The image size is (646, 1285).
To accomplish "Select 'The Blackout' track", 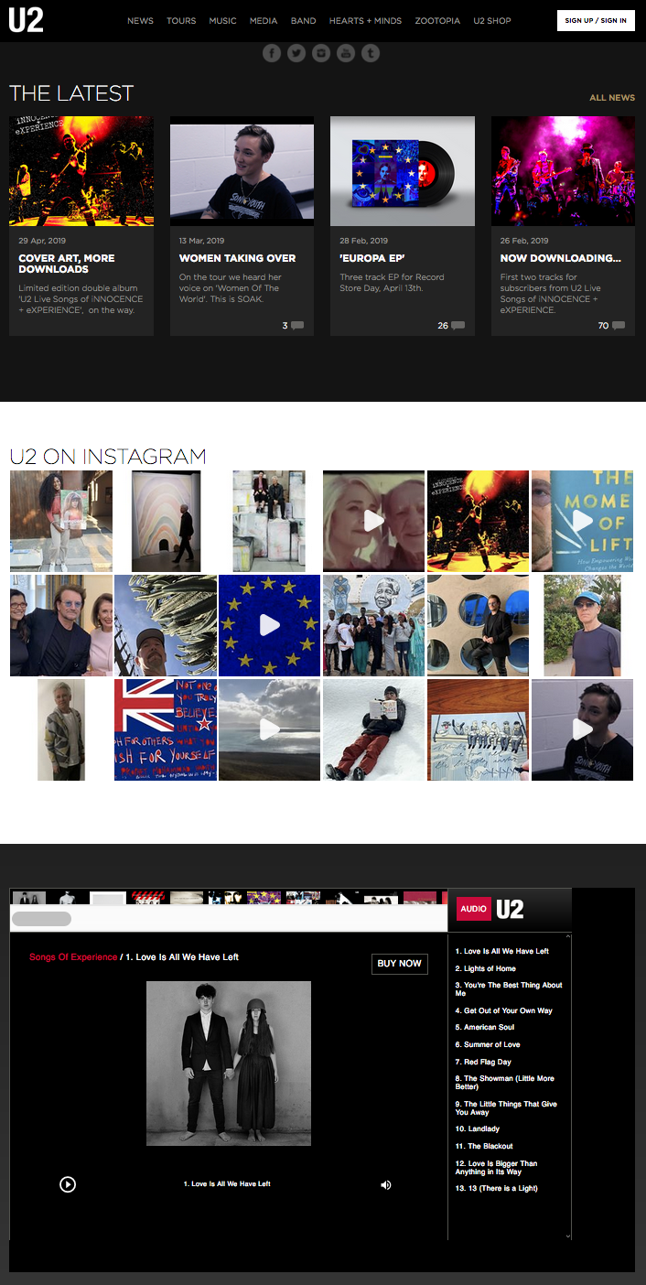I will point(484,1146).
